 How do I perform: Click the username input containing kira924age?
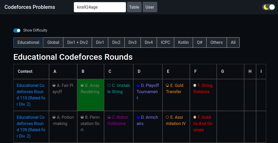coord(100,7)
